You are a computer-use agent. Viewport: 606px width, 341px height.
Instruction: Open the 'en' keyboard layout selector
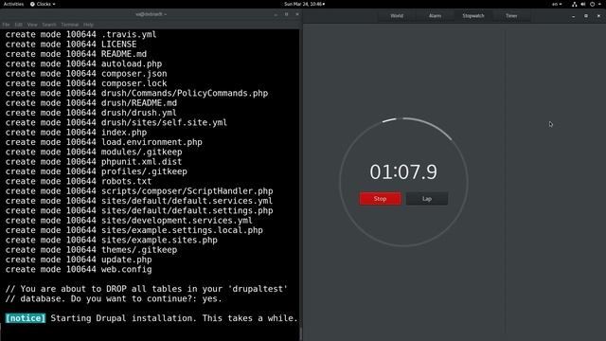click(x=557, y=4)
